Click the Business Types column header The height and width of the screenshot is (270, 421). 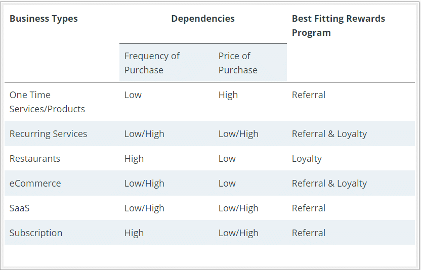[44, 19]
